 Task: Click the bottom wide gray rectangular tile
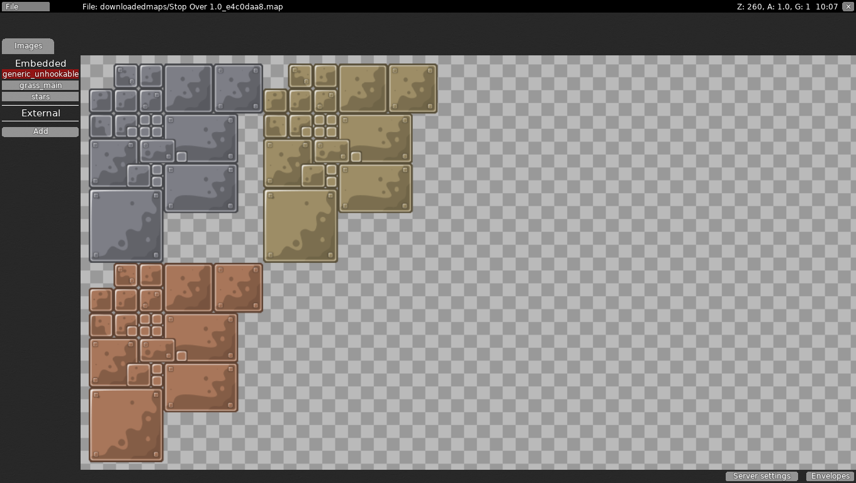[x=201, y=188]
